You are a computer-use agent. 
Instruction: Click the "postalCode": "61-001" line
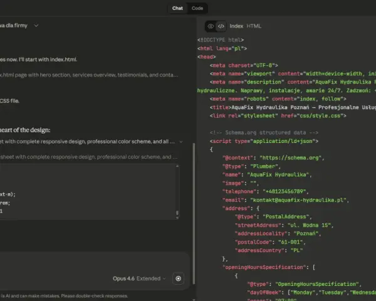point(270,242)
